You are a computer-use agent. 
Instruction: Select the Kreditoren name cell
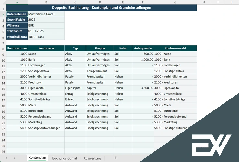click(46, 82)
